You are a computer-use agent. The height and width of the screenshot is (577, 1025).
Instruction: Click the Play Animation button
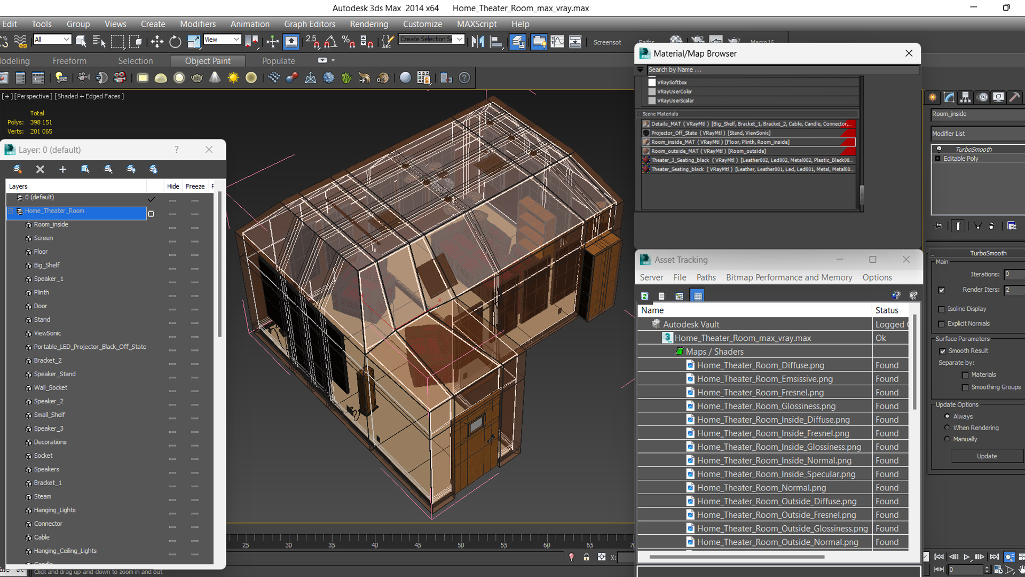click(x=966, y=557)
